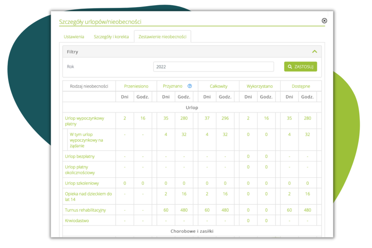The width and height of the screenshot is (372, 248).
Task: Click the Urlop szkoleniowy link
Action: coord(82,183)
